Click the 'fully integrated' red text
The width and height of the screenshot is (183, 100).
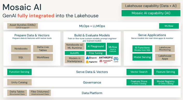click(36, 16)
